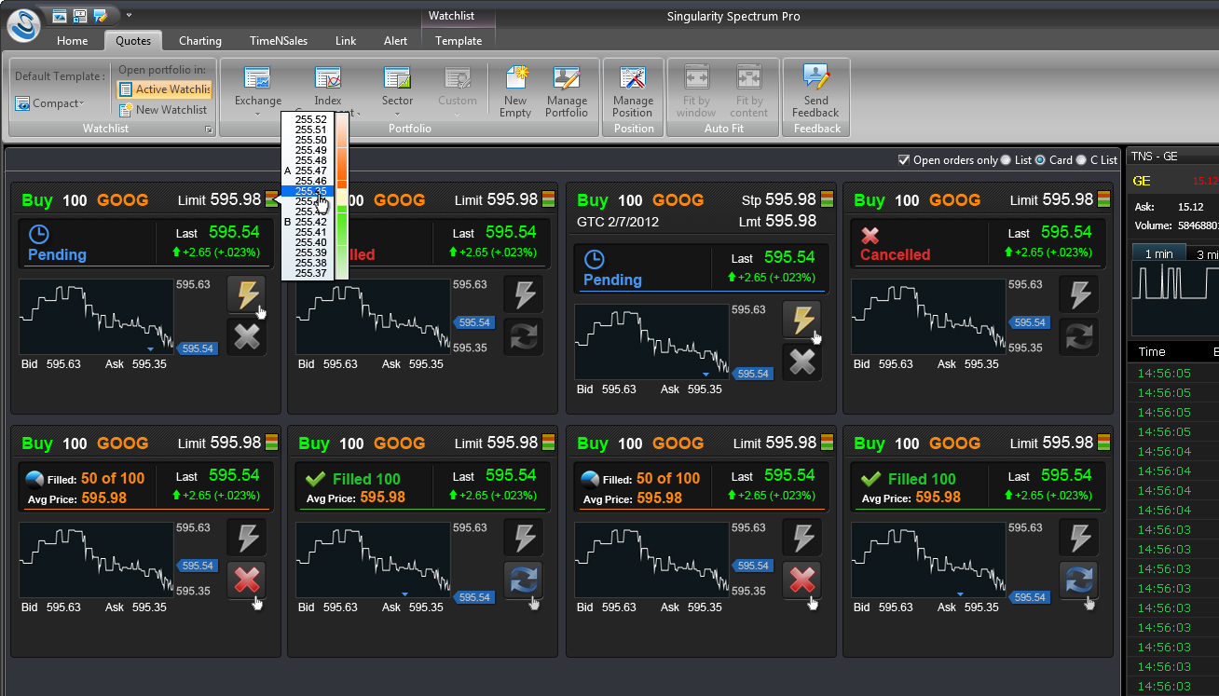
Task: Click the lightning button on the Limit Pending card
Action: [x=246, y=295]
